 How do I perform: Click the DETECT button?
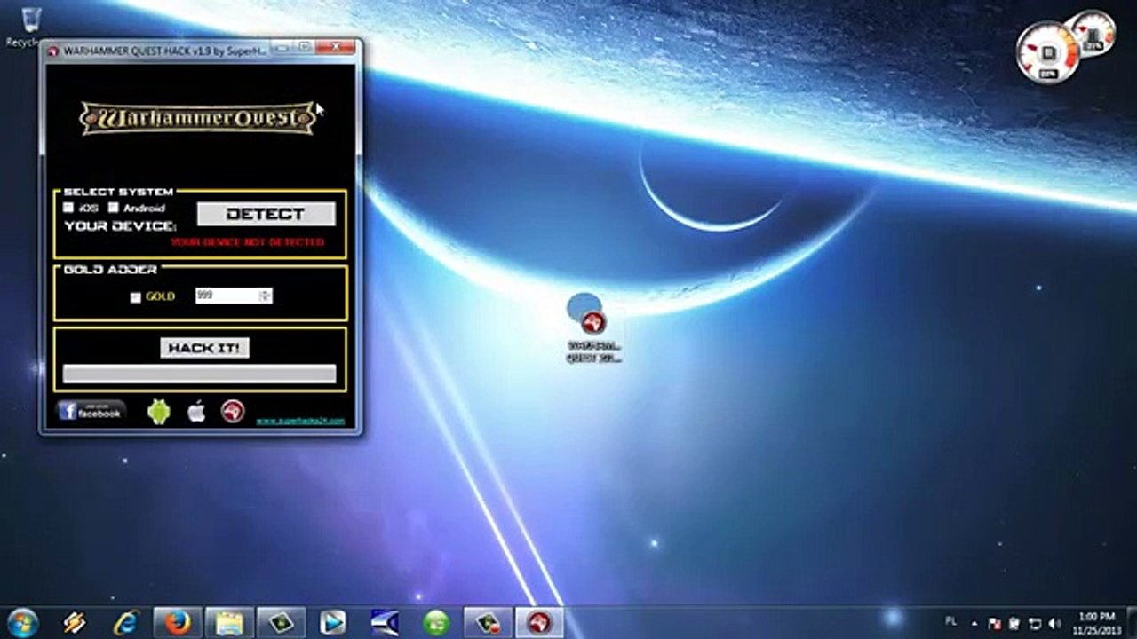pyautogui.click(x=266, y=214)
